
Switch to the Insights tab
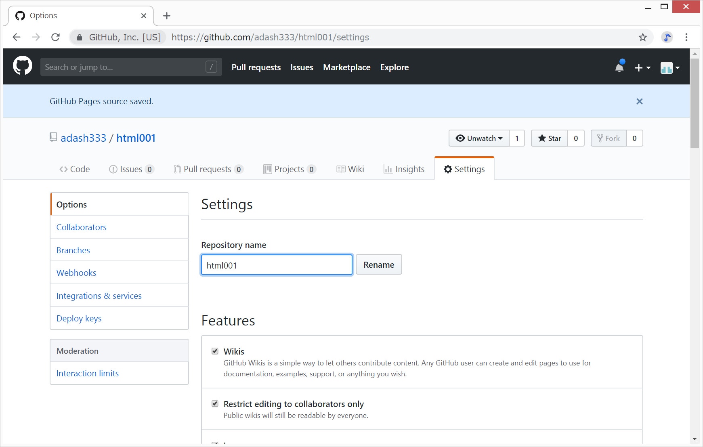(x=404, y=169)
